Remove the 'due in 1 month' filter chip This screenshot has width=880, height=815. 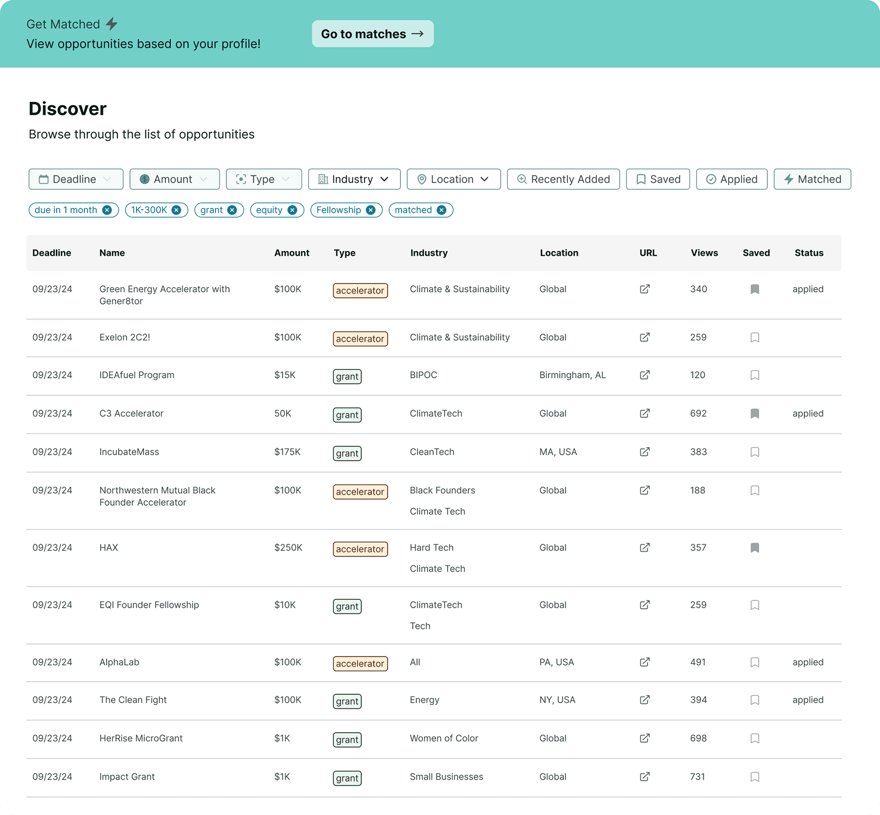pyautogui.click(x=107, y=210)
